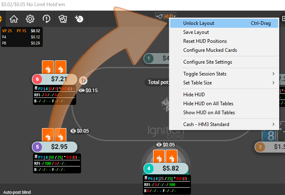Click the P4 row in session panel
Image resolution: width=285 pixels, height=195 pixels.
pyautogui.click(x=21, y=37)
